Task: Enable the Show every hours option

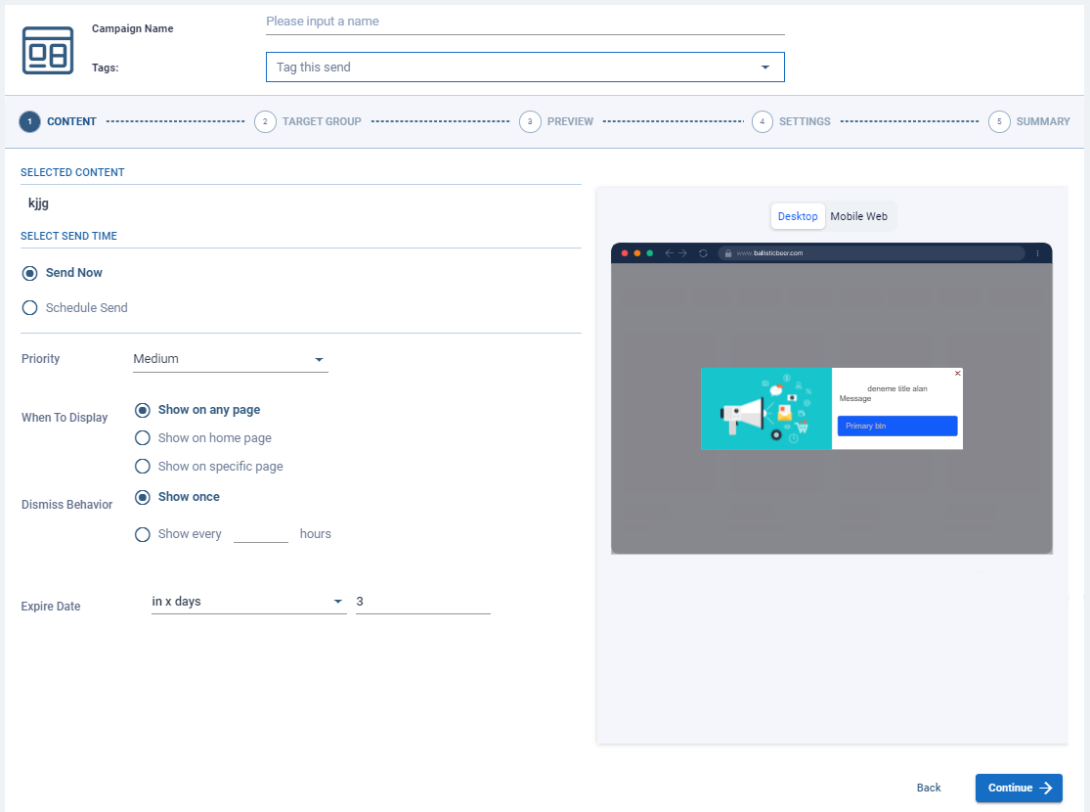Action: [143, 534]
